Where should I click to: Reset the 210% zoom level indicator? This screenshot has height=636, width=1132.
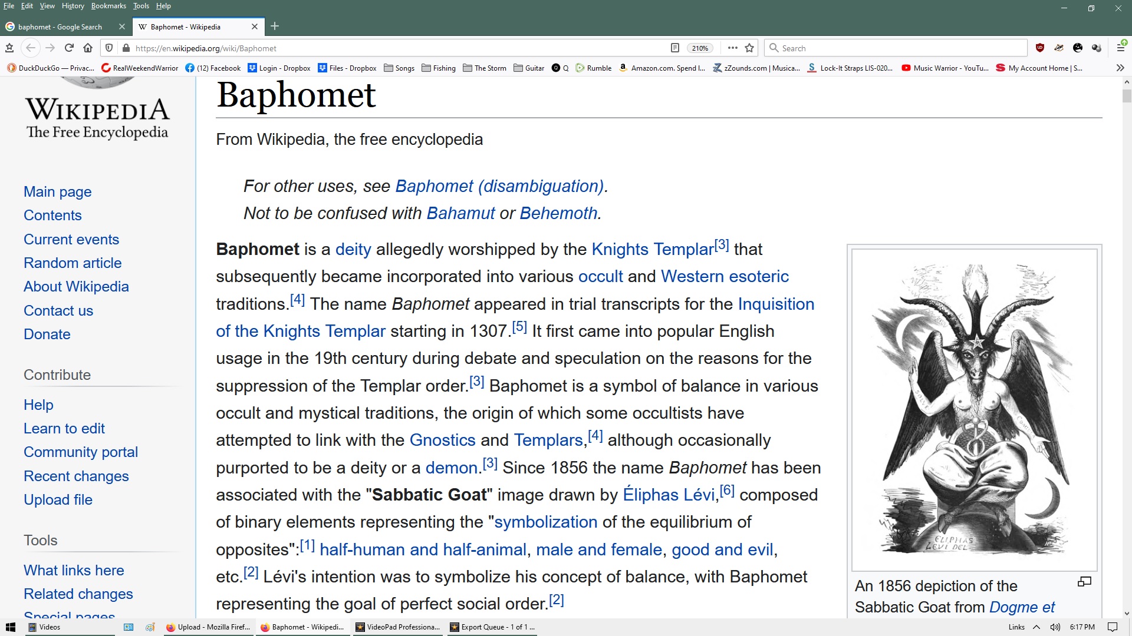point(700,48)
